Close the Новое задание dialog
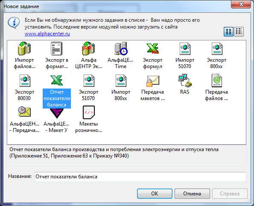 coord(241,4)
